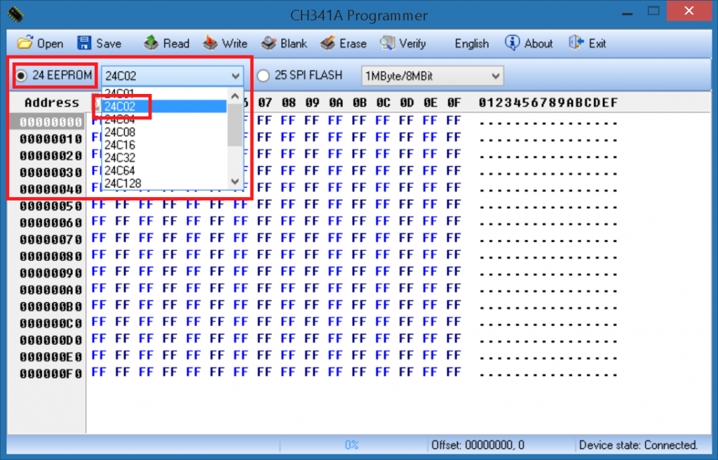Choose 24C32 from the chip list
The width and height of the screenshot is (718, 460).
(164, 158)
